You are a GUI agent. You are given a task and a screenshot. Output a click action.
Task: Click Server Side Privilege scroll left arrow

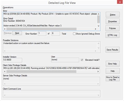pos(5,84)
